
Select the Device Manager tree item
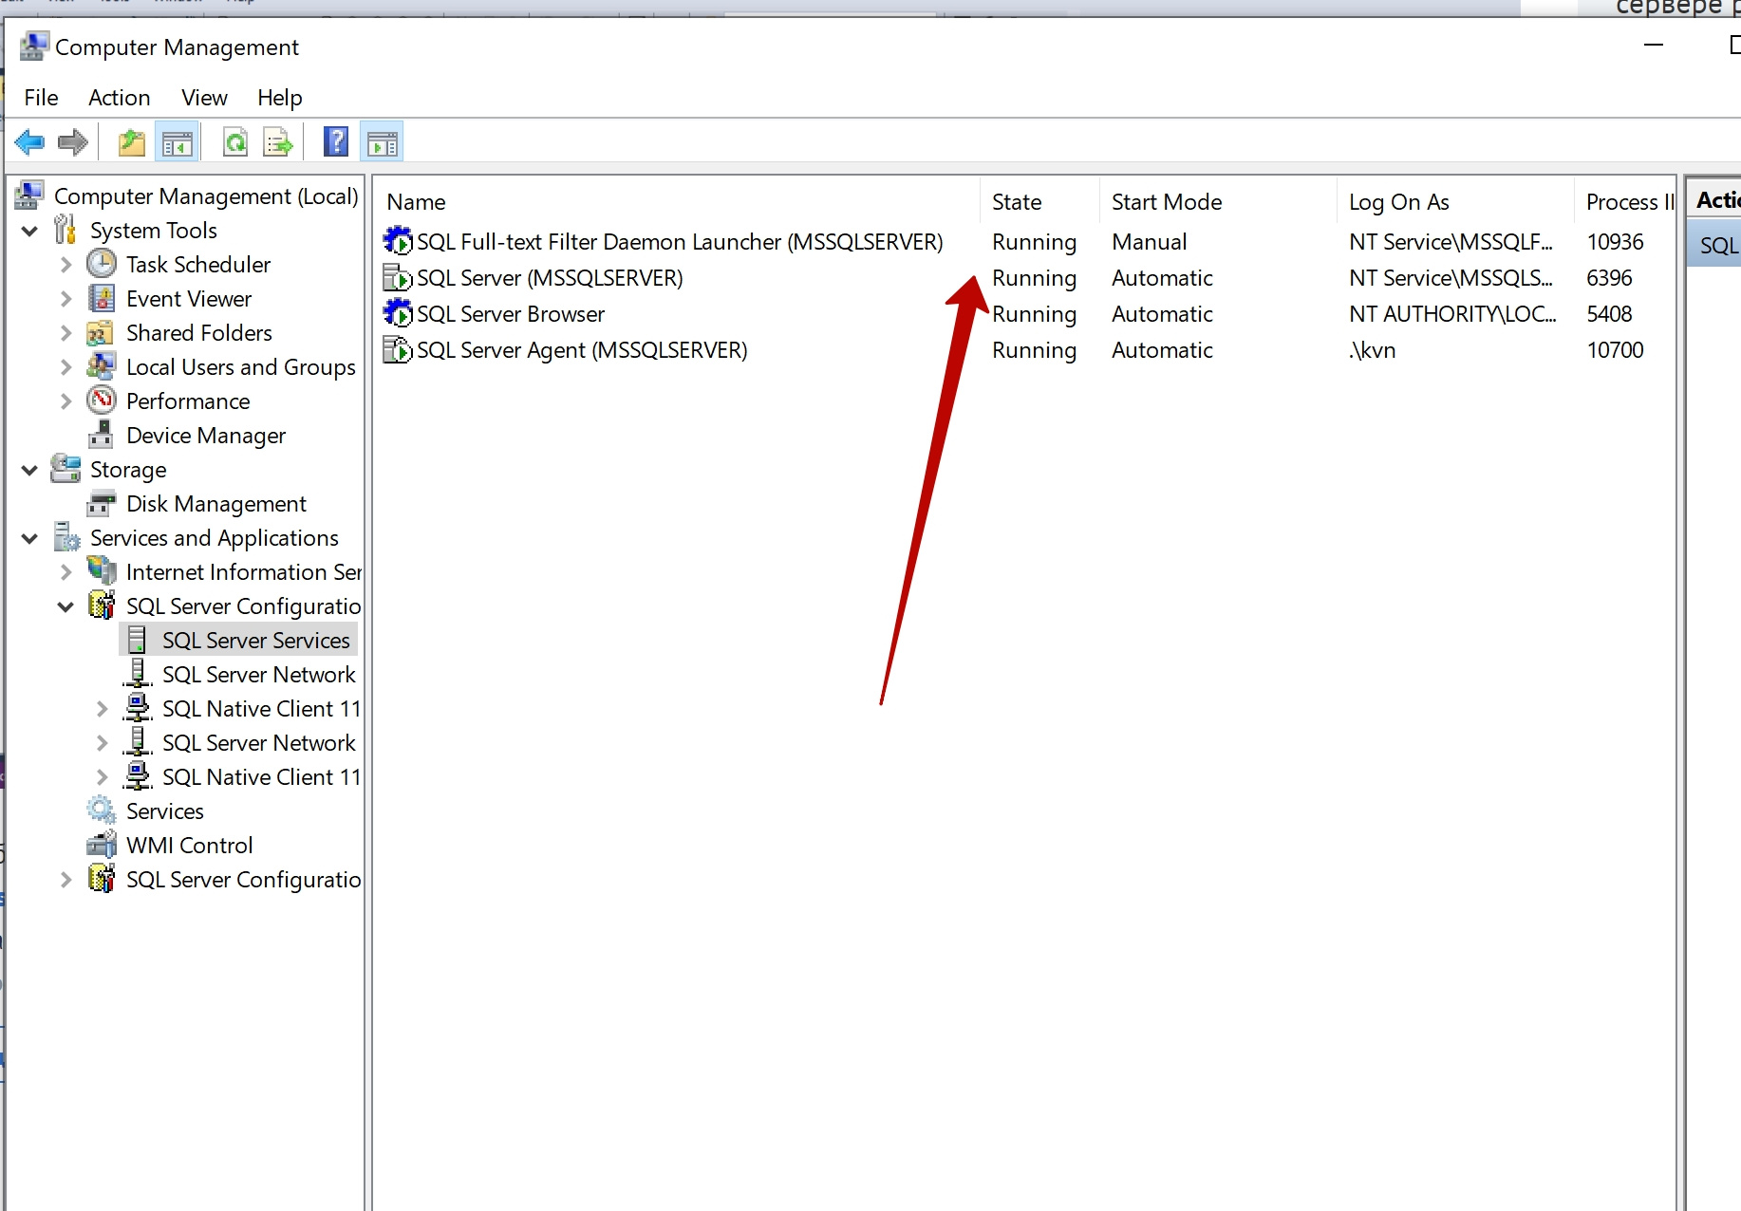pyautogui.click(x=206, y=436)
